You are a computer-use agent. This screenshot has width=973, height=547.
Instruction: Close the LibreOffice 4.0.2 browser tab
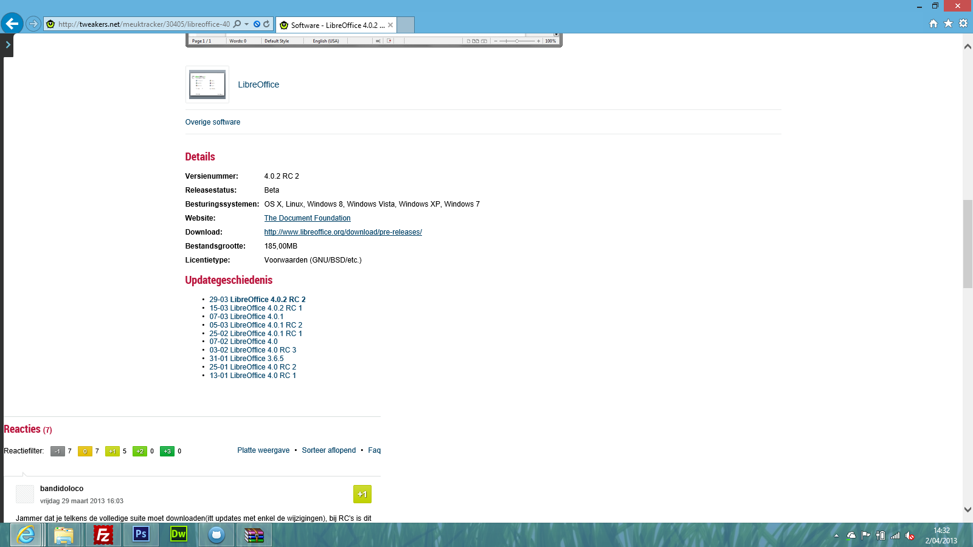[390, 25]
